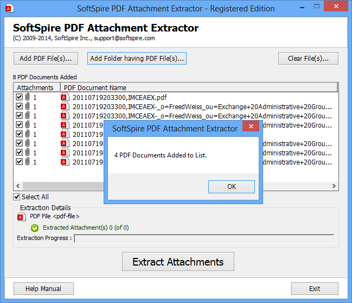Click the paperclip icon in the fourth list row

click(x=27, y=124)
